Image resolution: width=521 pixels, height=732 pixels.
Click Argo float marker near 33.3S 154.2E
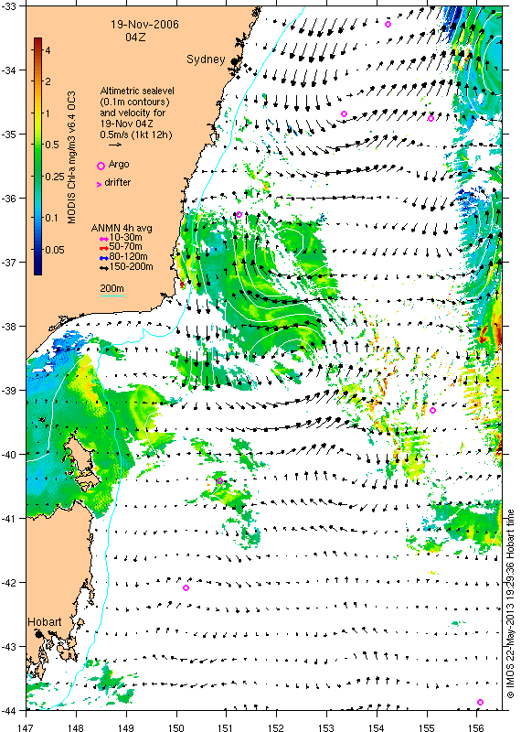click(388, 24)
